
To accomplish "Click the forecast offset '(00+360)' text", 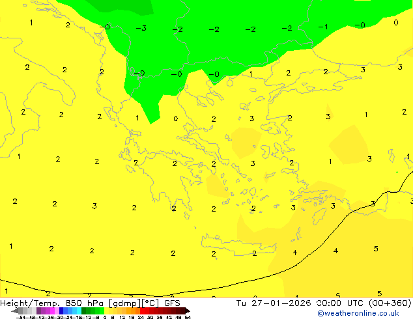I will pos(390,303).
